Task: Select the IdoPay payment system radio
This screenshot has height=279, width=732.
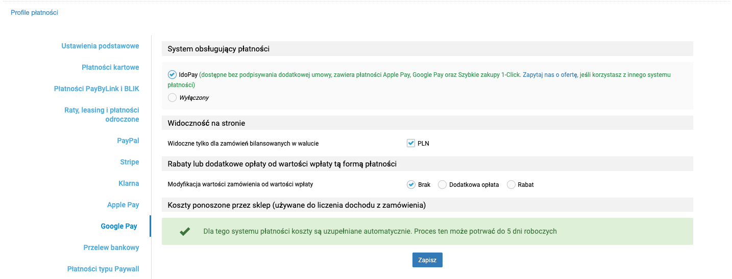Action: pos(172,74)
